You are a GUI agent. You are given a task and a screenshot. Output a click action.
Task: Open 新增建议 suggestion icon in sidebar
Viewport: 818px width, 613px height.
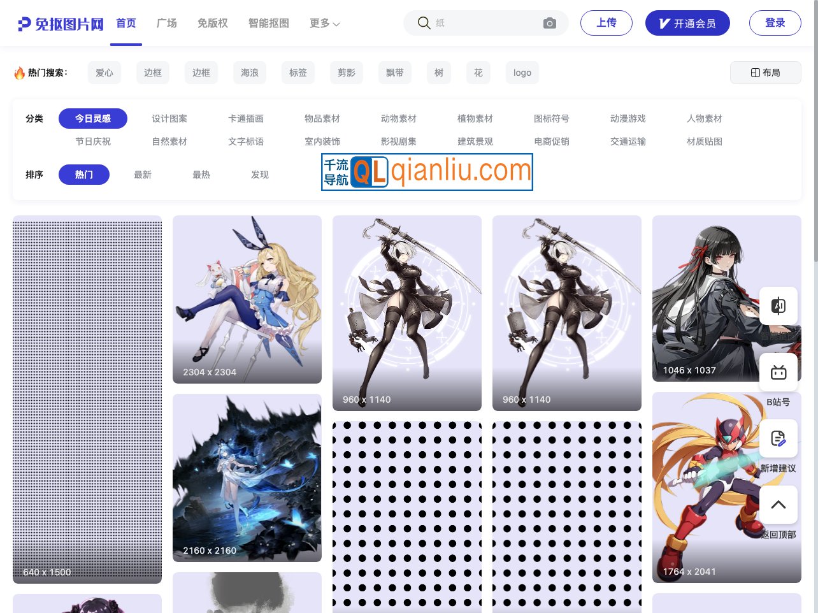point(779,438)
